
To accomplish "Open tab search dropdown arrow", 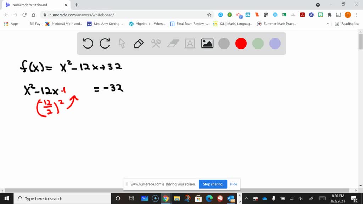I will 318,5.
